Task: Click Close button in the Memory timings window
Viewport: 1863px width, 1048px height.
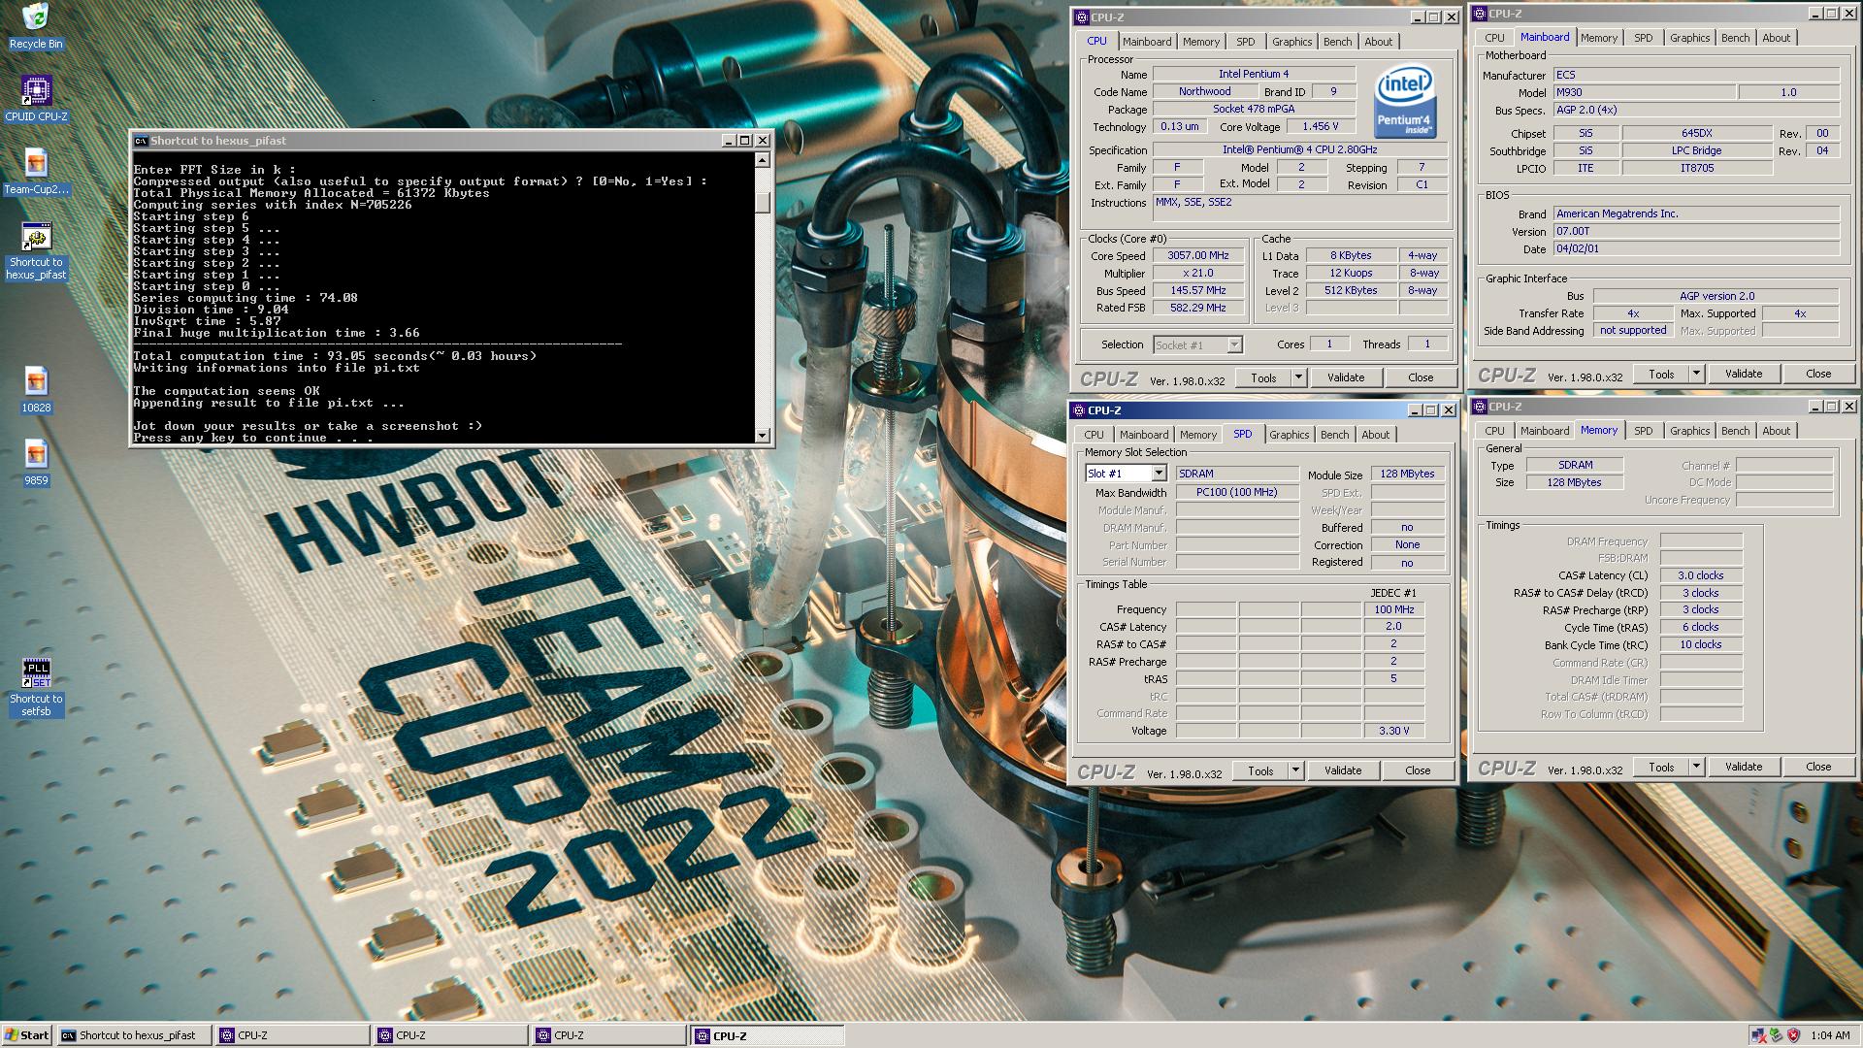Action: tap(1818, 767)
